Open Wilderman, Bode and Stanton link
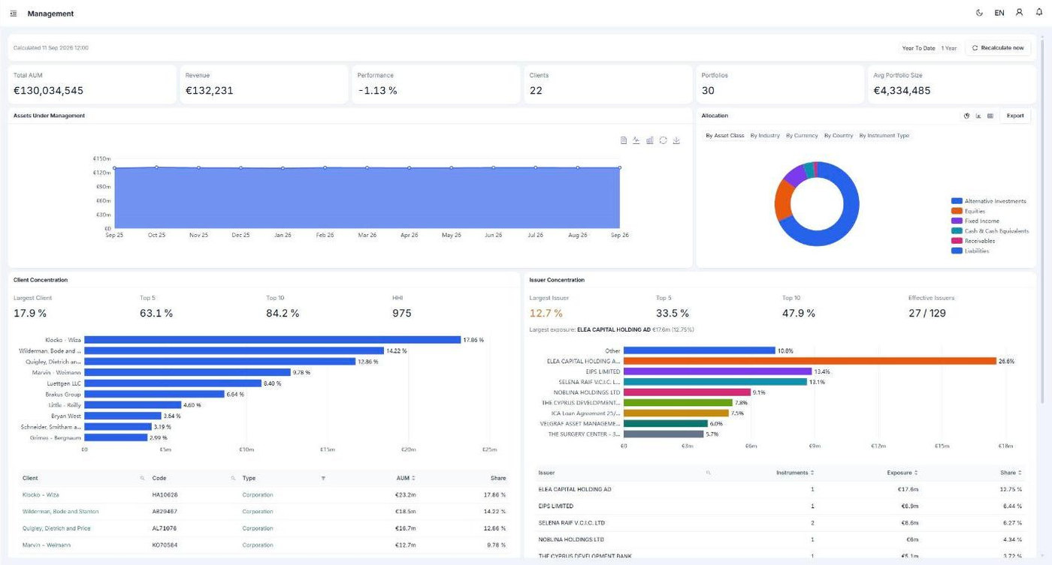 (x=60, y=512)
